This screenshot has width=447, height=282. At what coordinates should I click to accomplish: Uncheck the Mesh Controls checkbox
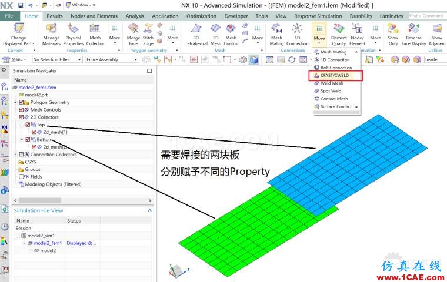[22, 110]
